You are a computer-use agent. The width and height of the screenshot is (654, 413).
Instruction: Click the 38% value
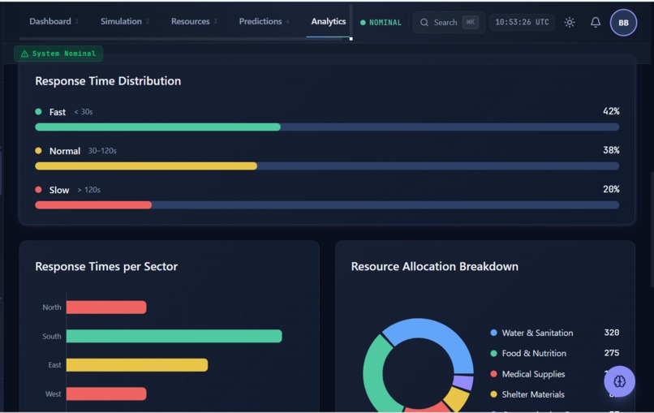[611, 150]
